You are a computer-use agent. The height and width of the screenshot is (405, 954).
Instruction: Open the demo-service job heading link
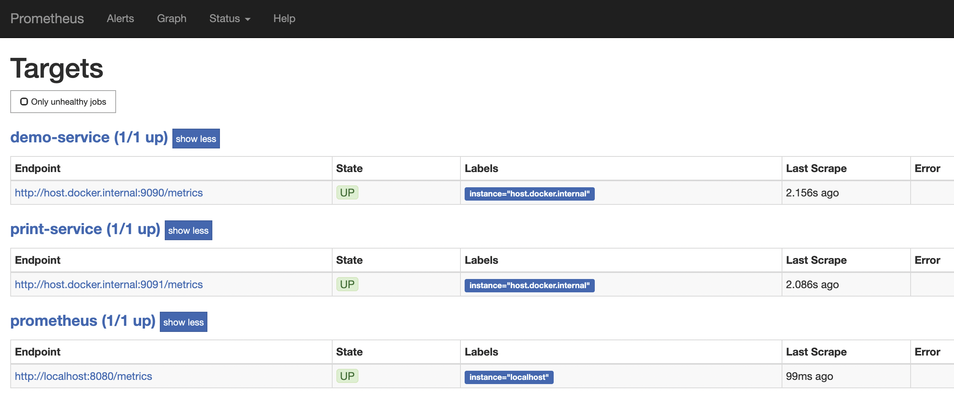pos(89,137)
